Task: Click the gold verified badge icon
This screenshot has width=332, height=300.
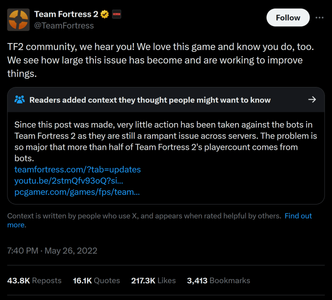Action: (x=104, y=15)
